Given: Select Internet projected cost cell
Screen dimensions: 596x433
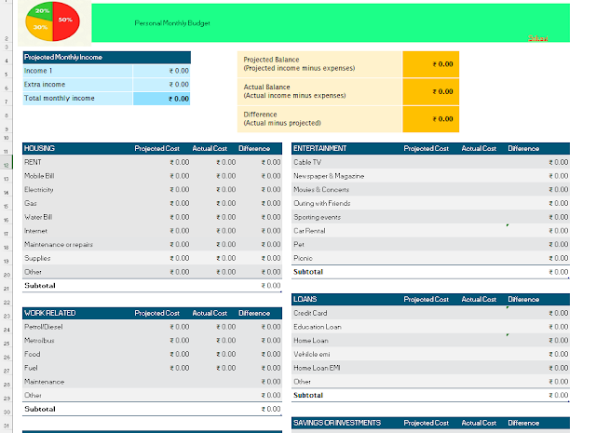Looking at the screenshot, I should click(180, 231).
